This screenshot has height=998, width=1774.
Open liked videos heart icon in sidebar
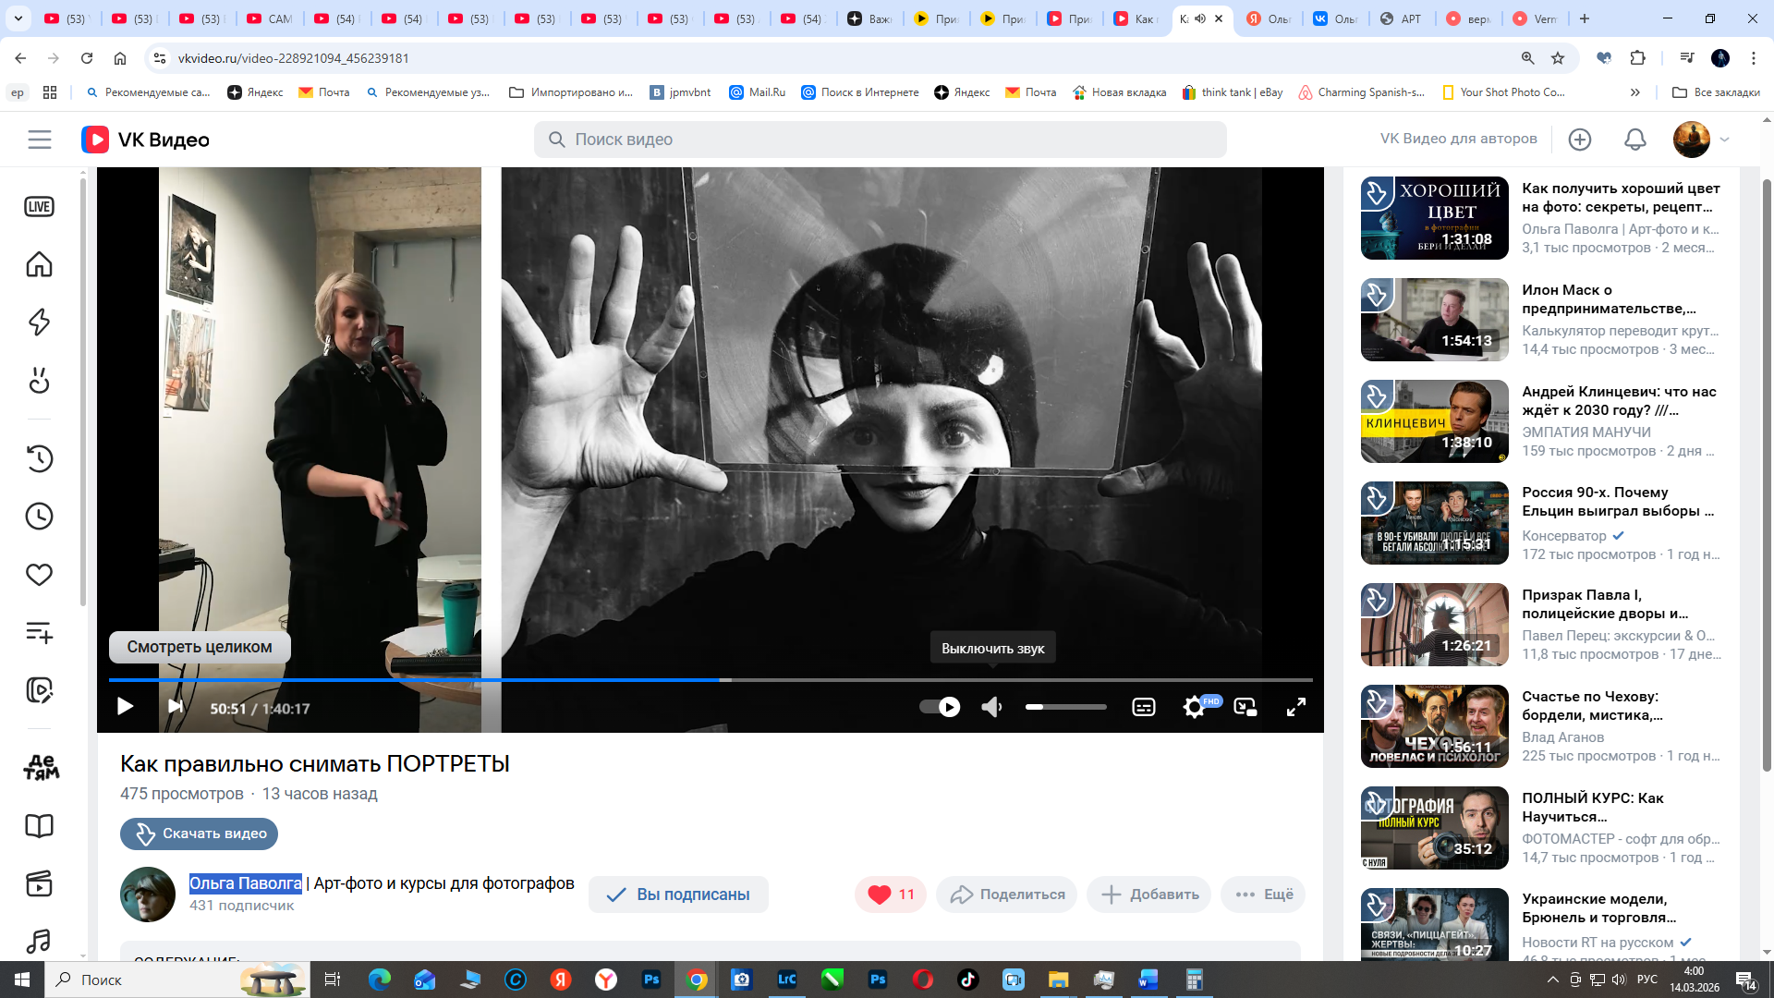coord(39,575)
